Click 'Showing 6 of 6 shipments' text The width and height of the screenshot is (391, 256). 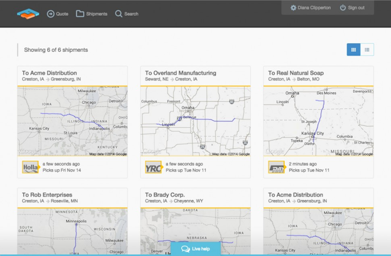pyautogui.click(x=56, y=50)
